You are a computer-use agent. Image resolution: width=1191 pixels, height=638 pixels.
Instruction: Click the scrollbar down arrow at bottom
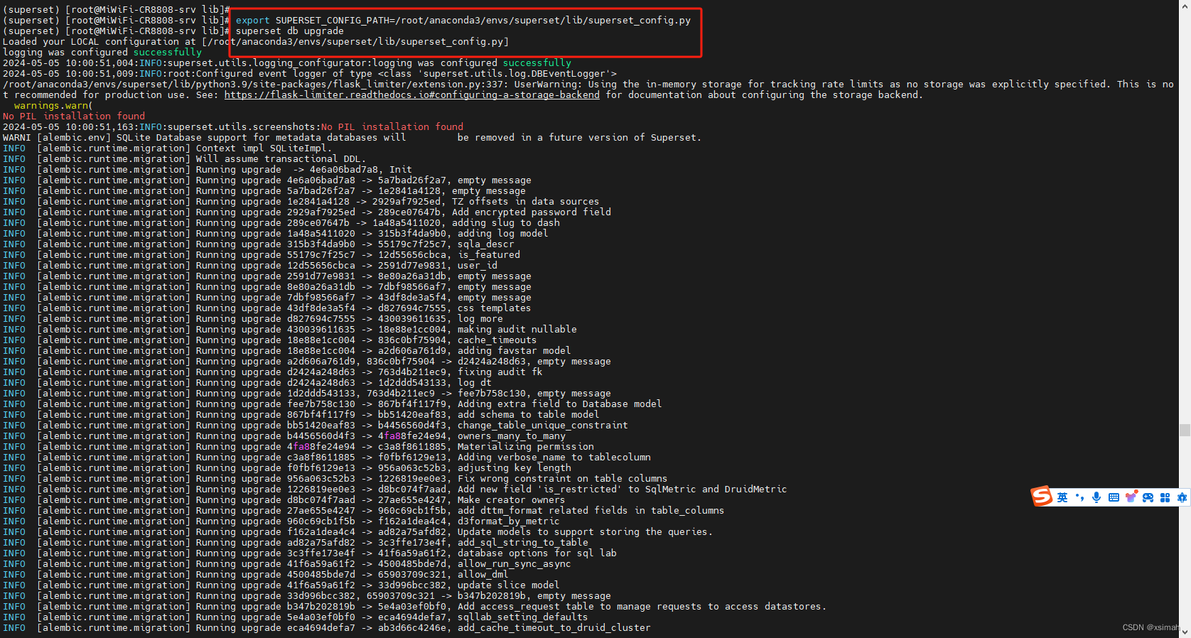coord(1185,632)
